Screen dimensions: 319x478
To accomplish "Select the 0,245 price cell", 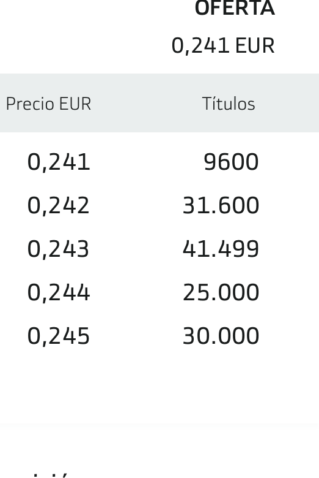I will [59, 337].
